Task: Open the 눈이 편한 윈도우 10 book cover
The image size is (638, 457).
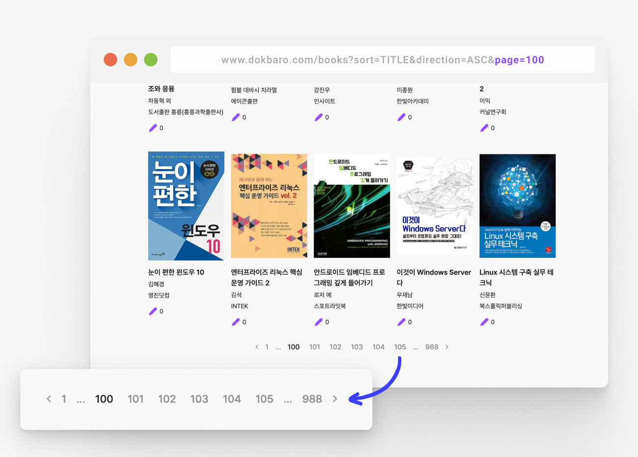Action: click(186, 206)
